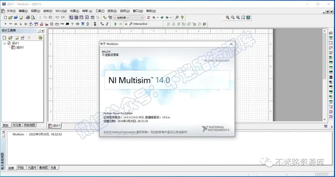
Task: Switch to the 结果 tab
Action: [11, 168]
